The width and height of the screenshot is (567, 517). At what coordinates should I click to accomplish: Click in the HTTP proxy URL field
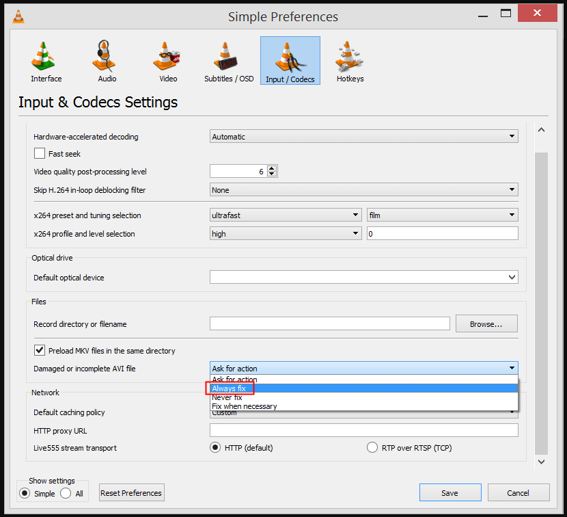(x=363, y=431)
